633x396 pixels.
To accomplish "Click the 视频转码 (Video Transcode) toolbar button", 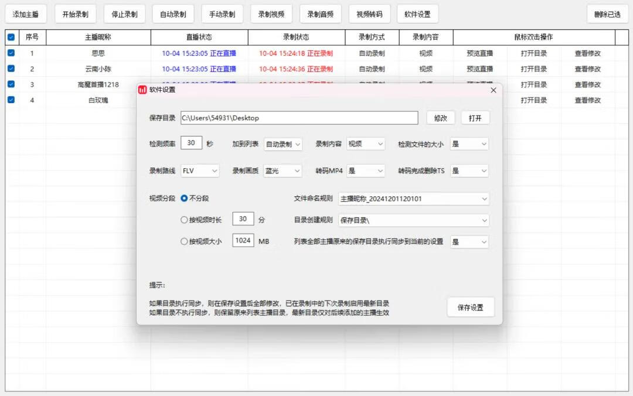I will click(369, 13).
